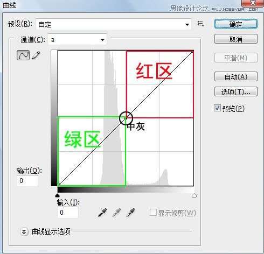Screen dimensions: 264x254
Task: Pick the gray point eyedropper
Action: (x=116, y=213)
